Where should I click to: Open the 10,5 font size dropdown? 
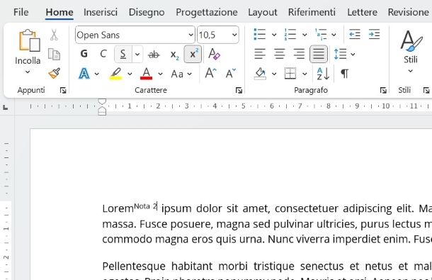click(234, 35)
